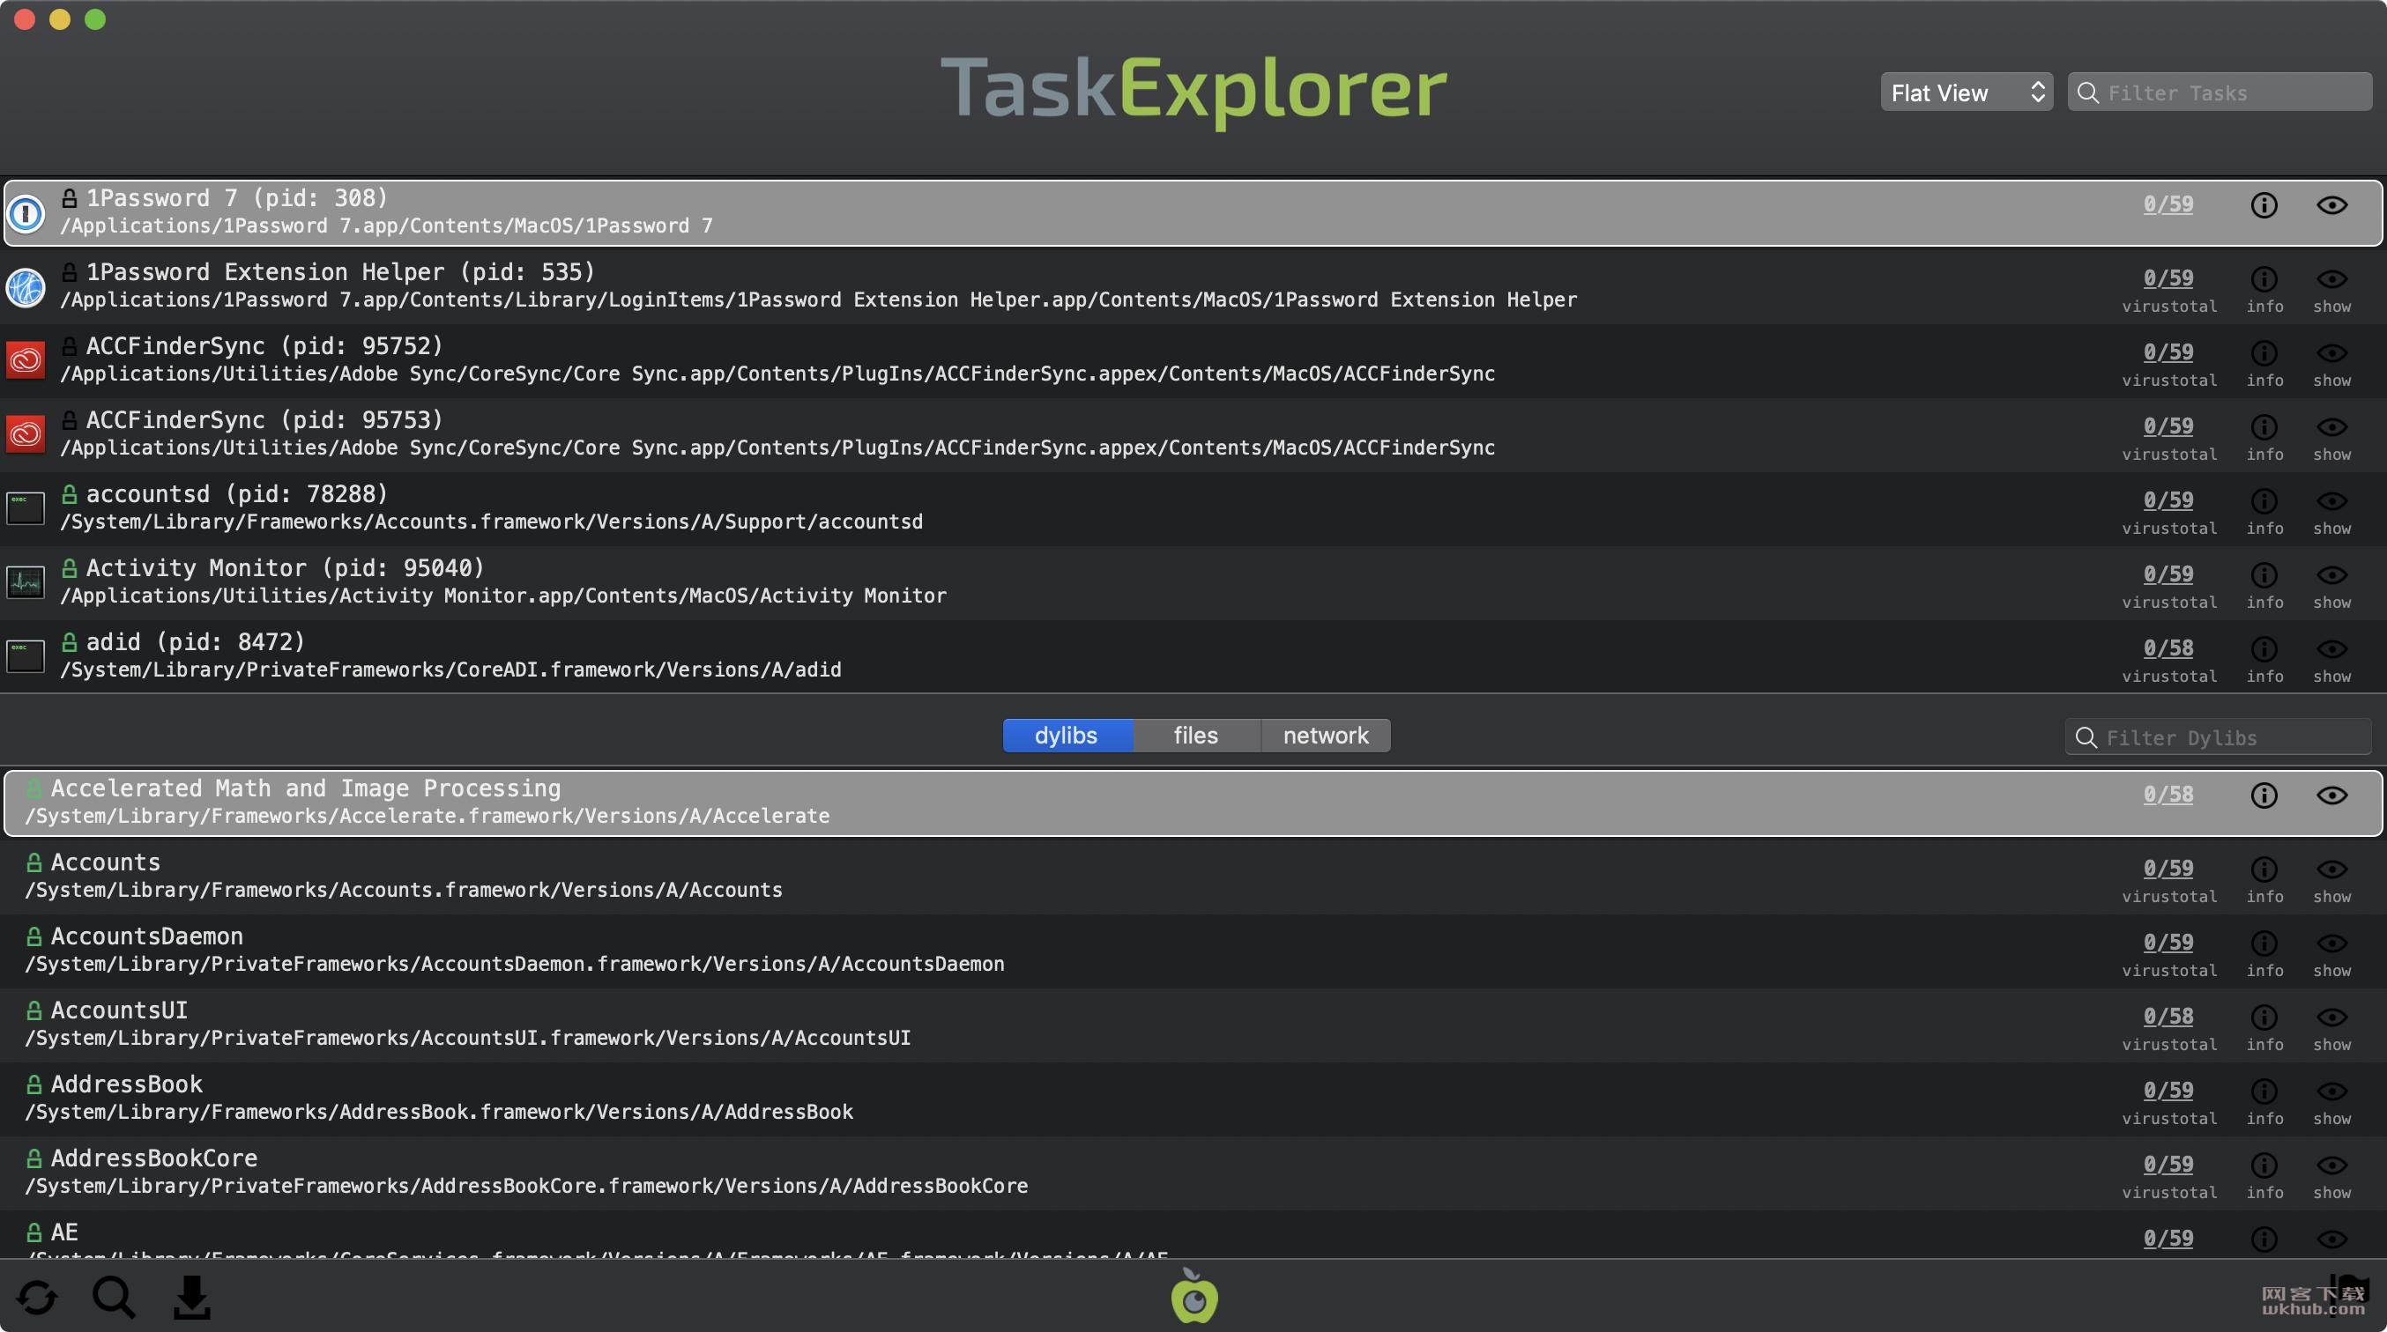
Task: Open info for AddressBookCore dylib
Action: click(x=2264, y=1165)
